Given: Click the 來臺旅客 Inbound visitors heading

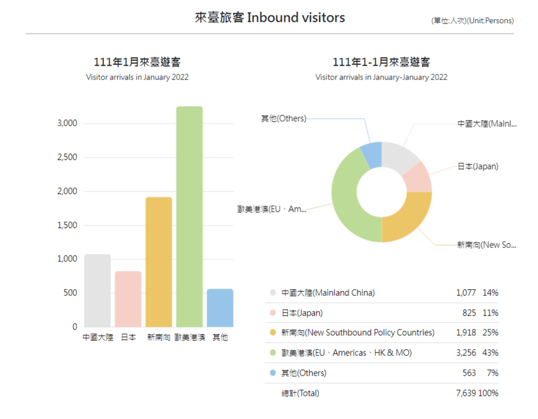Looking at the screenshot, I should 270,17.
